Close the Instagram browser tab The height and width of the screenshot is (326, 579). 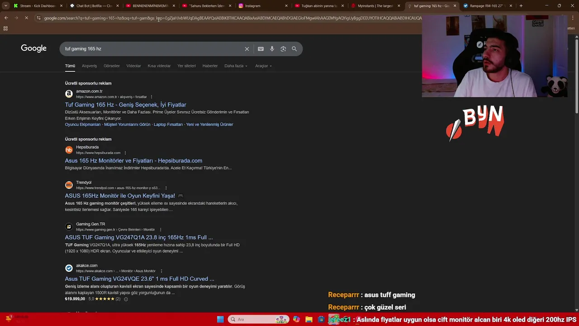point(286,6)
